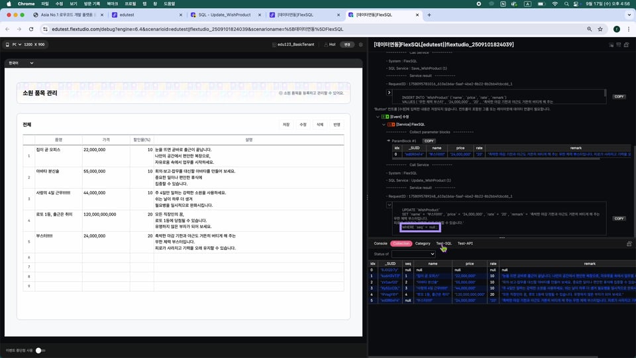Click the first icon in debug panel header
Image resolution: width=636 pixels, height=358 pixels.
[x=611, y=44]
